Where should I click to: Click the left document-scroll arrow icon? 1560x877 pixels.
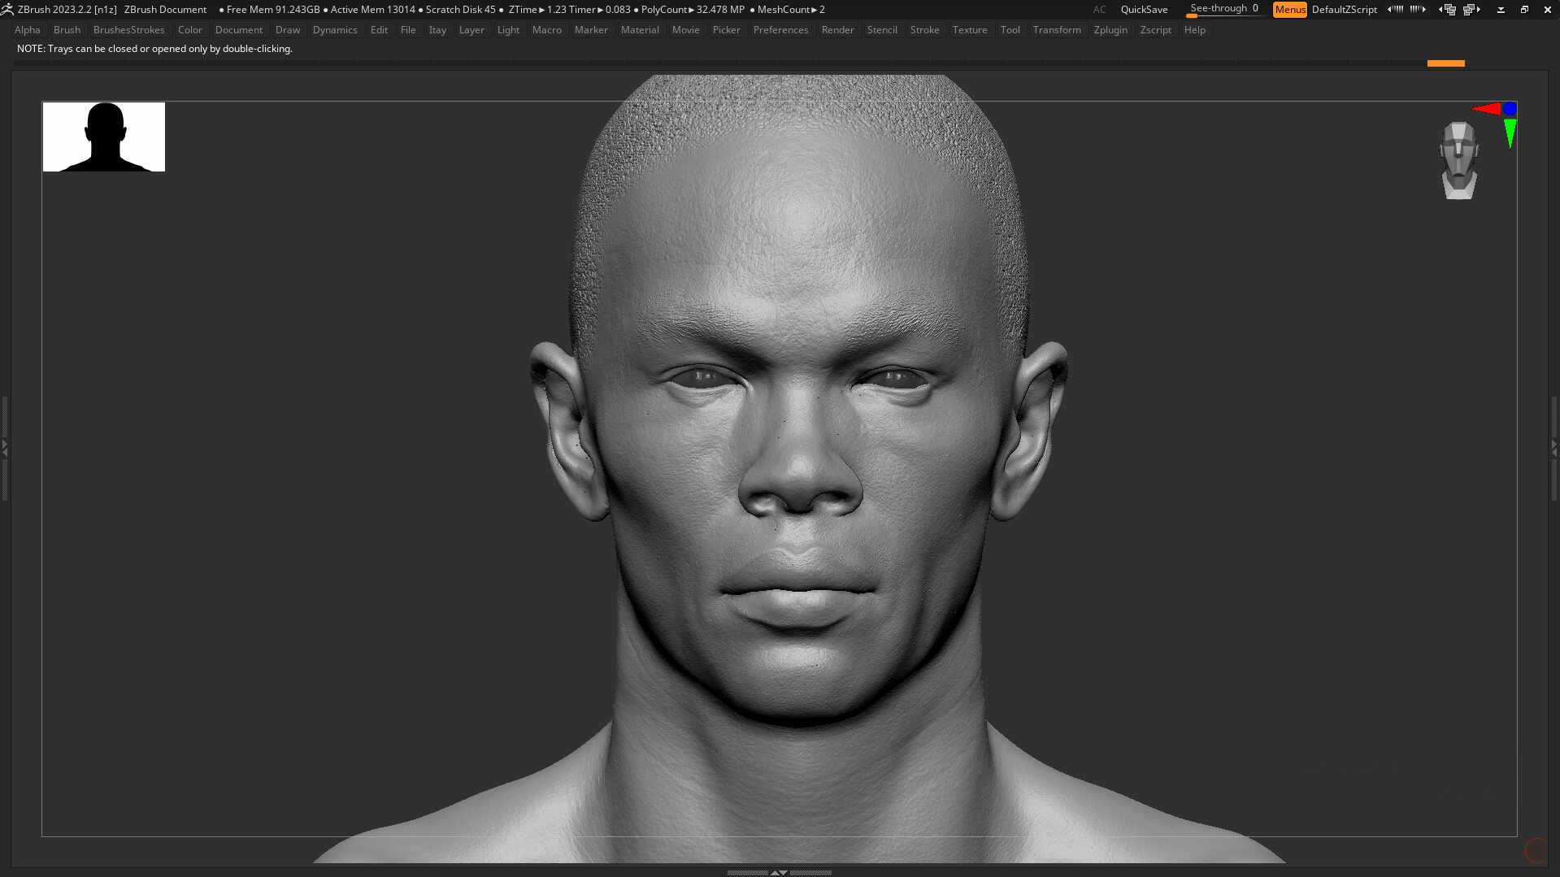click(1388, 10)
